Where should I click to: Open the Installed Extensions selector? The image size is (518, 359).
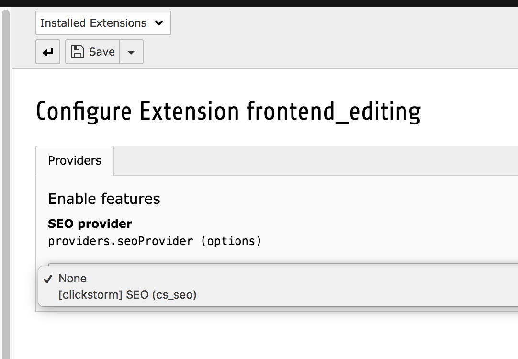click(x=103, y=23)
